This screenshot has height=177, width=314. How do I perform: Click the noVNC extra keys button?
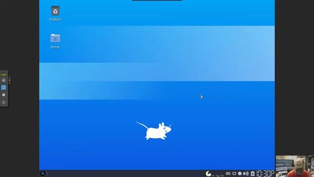click(x=3, y=80)
